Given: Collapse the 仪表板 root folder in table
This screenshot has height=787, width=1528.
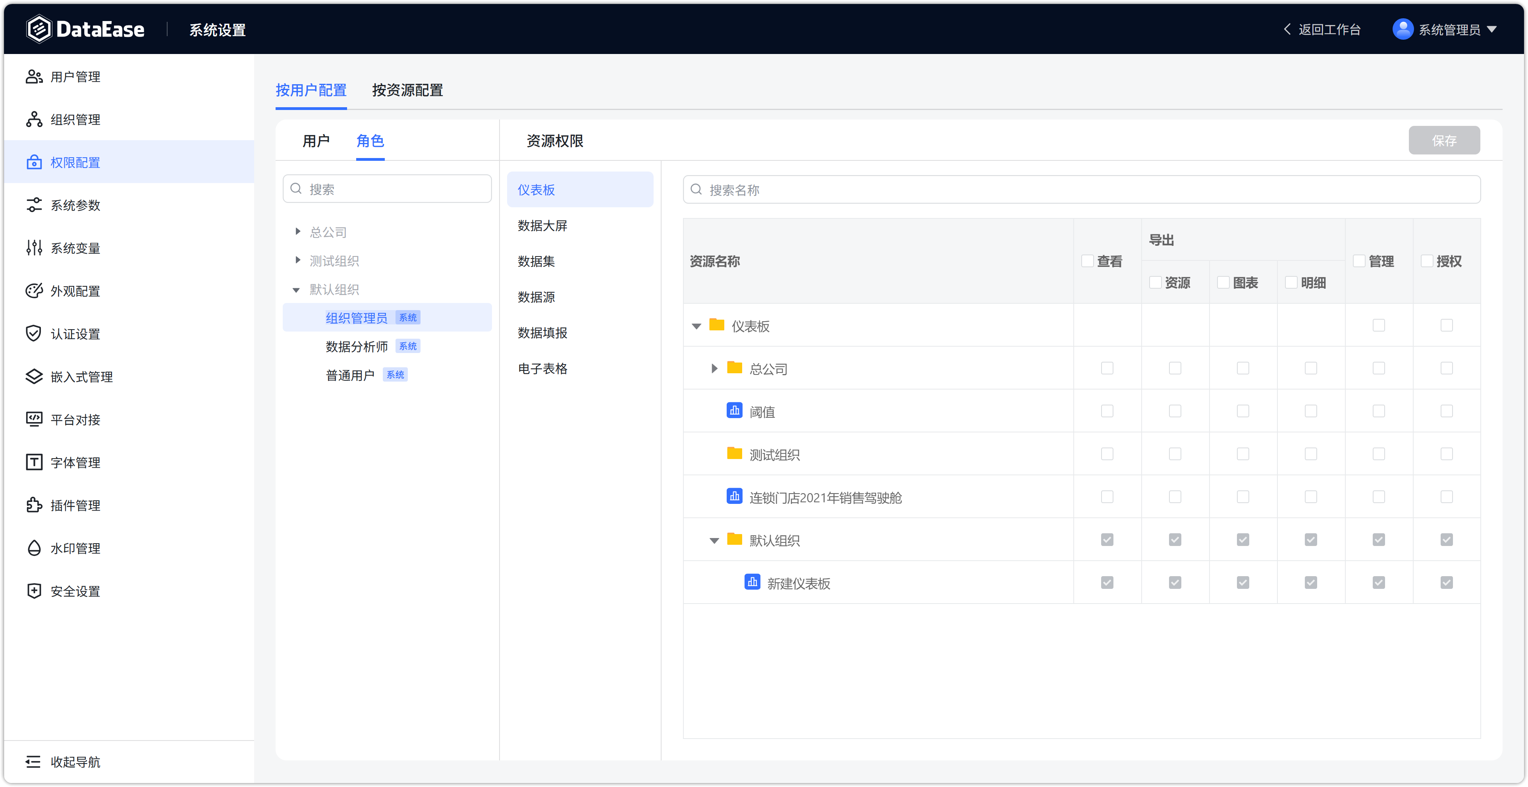Looking at the screenshot, I should (696, 326).
